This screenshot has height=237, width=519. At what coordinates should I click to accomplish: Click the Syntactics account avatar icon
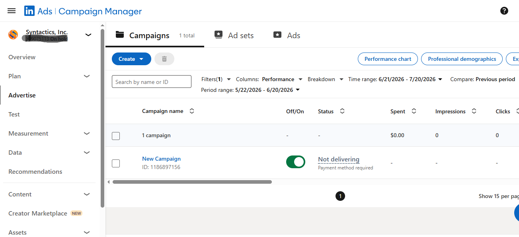click(14, 35)
